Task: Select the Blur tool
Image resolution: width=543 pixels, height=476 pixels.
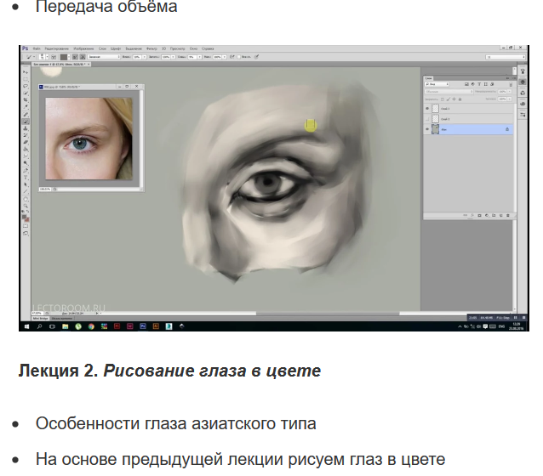Action: tap(26, 156)
